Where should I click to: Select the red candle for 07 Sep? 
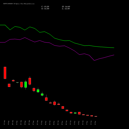click(63, 108)
